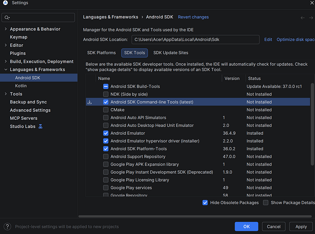Enable Show Package Details
This screenshot has height=234, width=315.
(265, 202)
